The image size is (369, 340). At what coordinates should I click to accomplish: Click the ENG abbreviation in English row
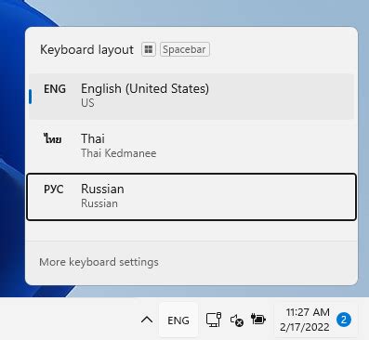click(x=55, y=89)
